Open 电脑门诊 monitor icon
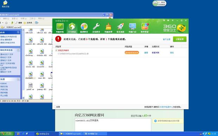The height and width of the screenshot is (136, 218). 132,28
